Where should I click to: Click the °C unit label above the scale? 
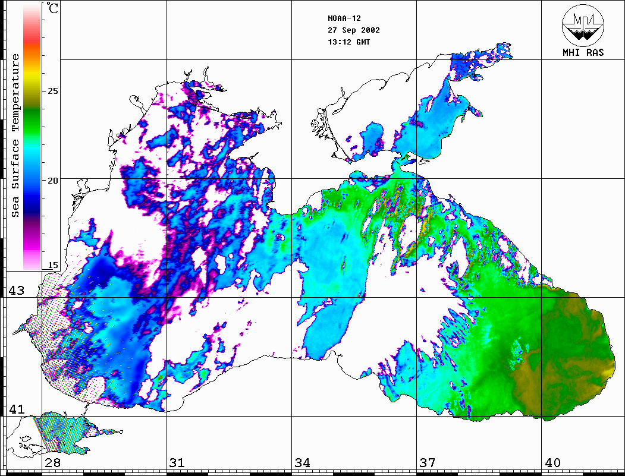point(53,10)
